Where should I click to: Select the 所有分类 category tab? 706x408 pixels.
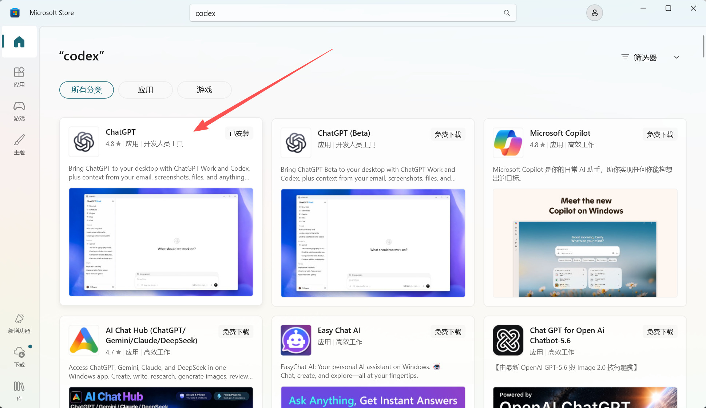click(x=87, y=90)
